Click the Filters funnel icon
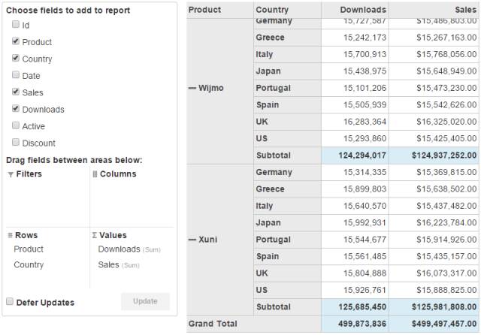The width and height of the screenshot is (481, 335). 11,174
